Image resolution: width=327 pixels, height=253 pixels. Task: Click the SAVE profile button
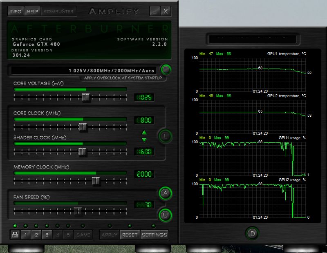pyautogui.click(x=83, y=235)
